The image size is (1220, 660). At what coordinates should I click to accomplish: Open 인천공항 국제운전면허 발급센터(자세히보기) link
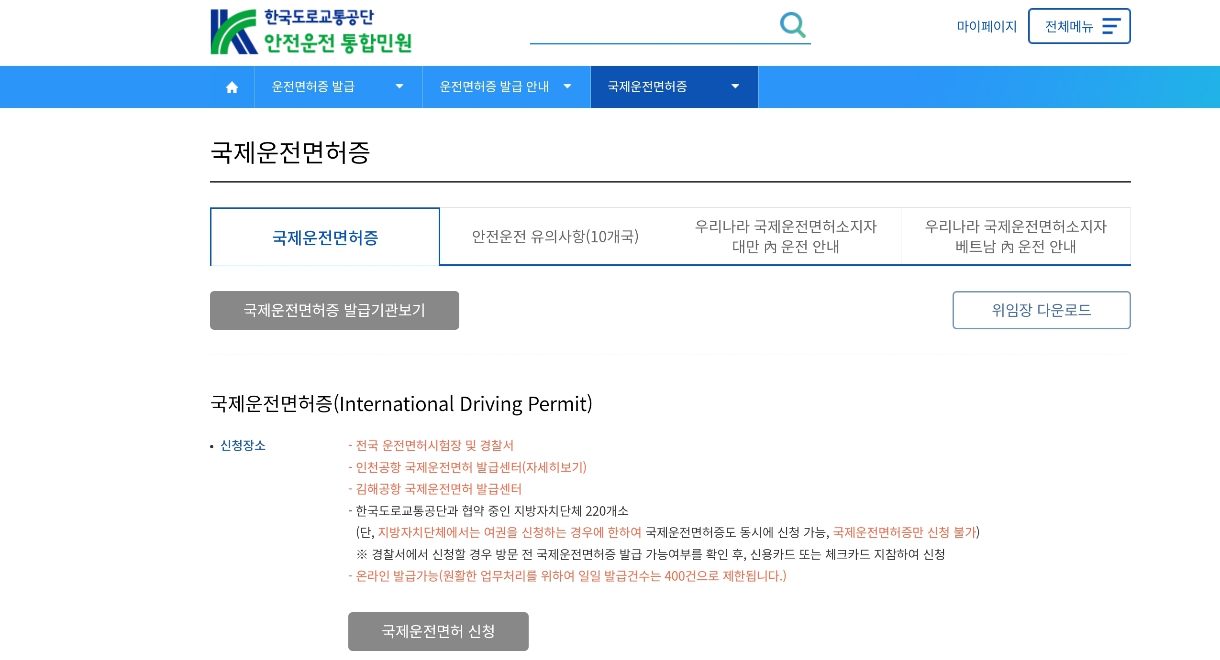coord(471,467)
